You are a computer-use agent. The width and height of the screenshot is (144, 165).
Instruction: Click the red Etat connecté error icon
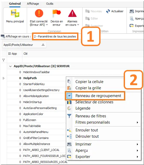pyautogui.click(x=39, y=13)
